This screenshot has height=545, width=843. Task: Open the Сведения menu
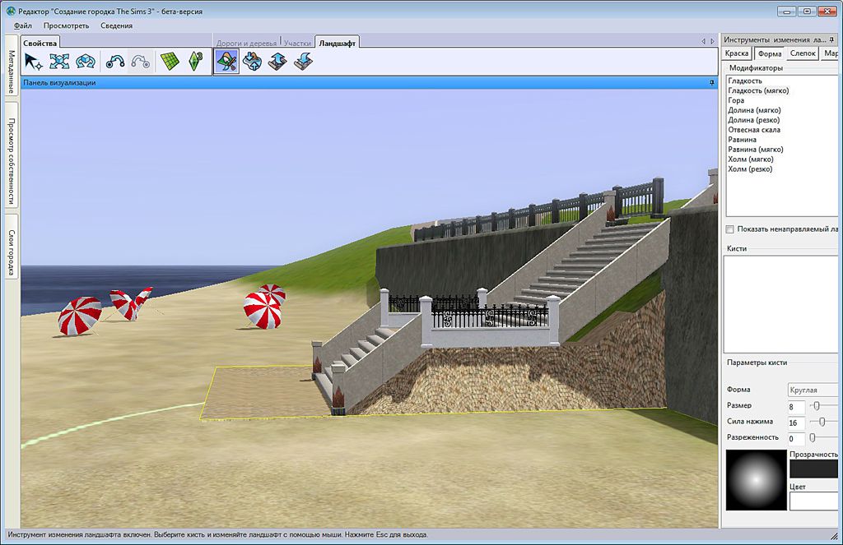tap(116, 25)
